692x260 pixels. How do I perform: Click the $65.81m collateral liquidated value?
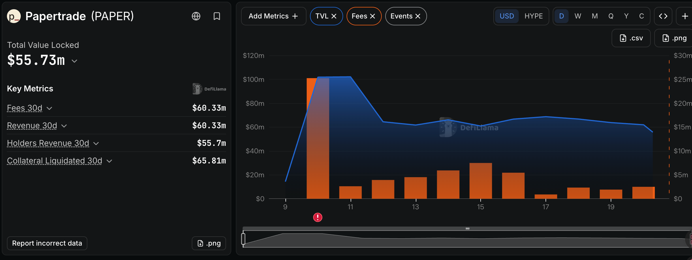(x=209, y=161)
